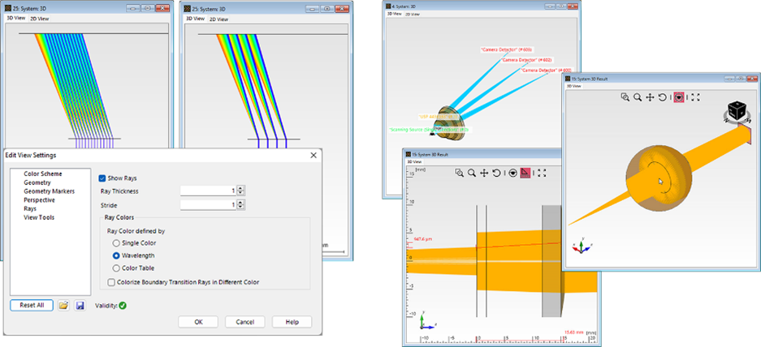Viewport: 761px width, 347px height.
Task: Click the green Validity checkmark icon
Action: tap(123, 306)
